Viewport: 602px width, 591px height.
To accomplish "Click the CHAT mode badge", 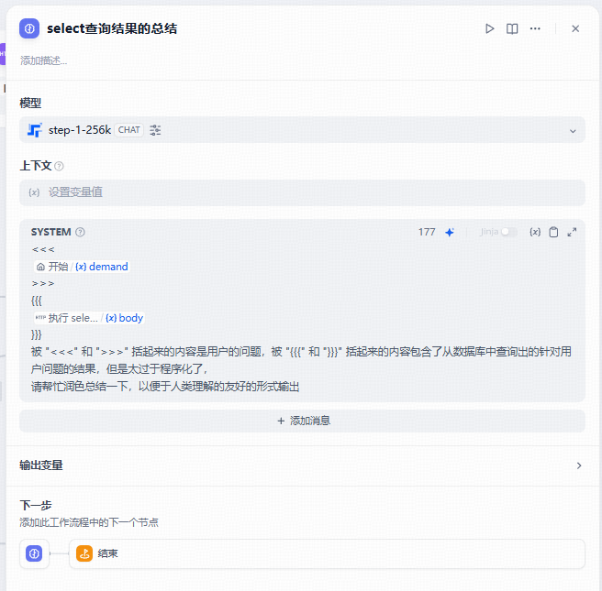I will (x=129, y=130).
